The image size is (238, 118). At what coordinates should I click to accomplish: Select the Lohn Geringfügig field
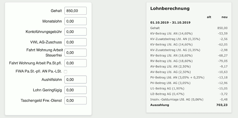[x=76, y=90]
